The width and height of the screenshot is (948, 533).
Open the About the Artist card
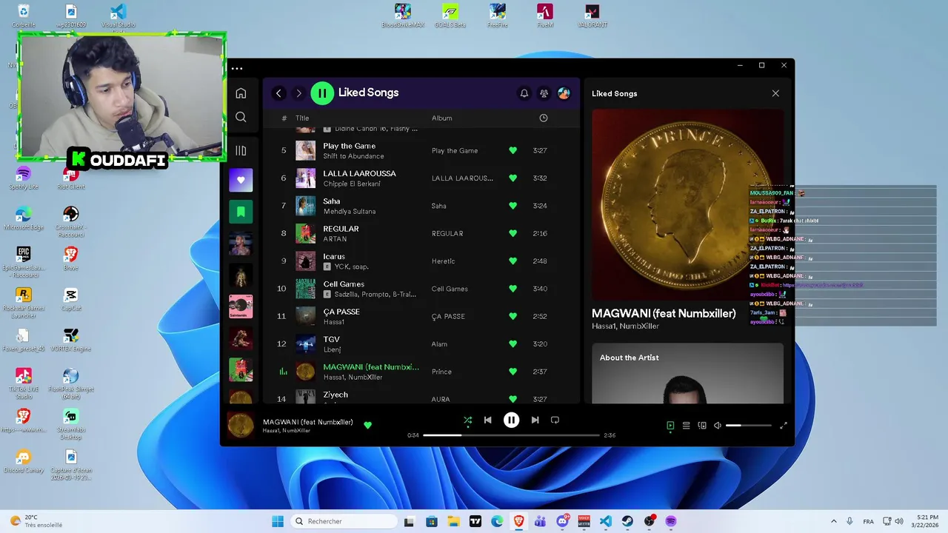[x=687, y=373]
